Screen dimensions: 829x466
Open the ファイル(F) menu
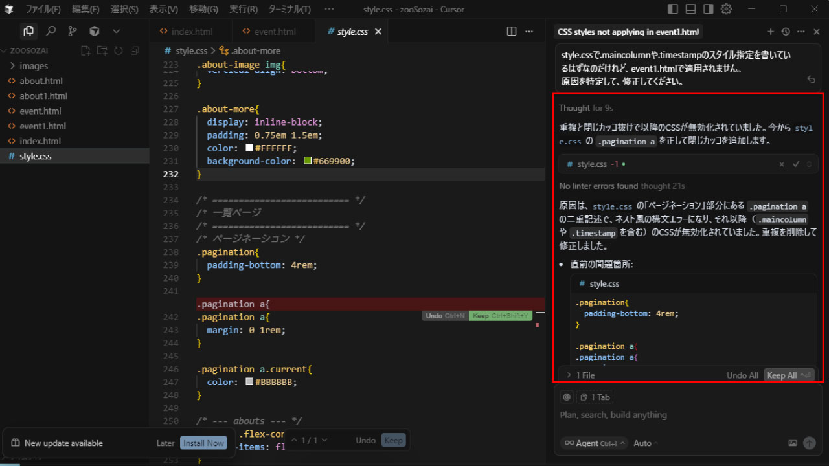click(x=43, y=9)
